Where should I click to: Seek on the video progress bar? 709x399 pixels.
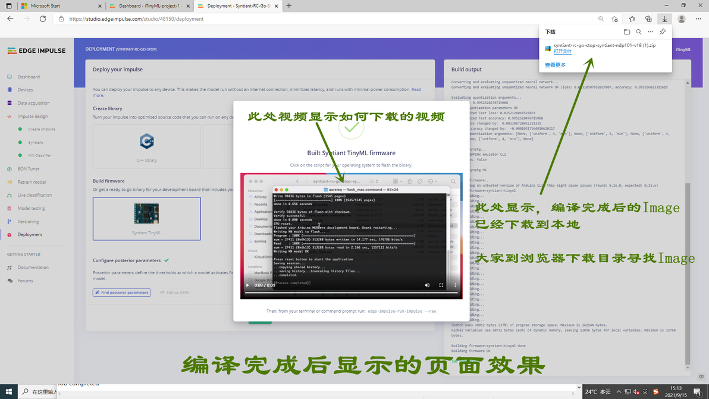pos(352,293)
